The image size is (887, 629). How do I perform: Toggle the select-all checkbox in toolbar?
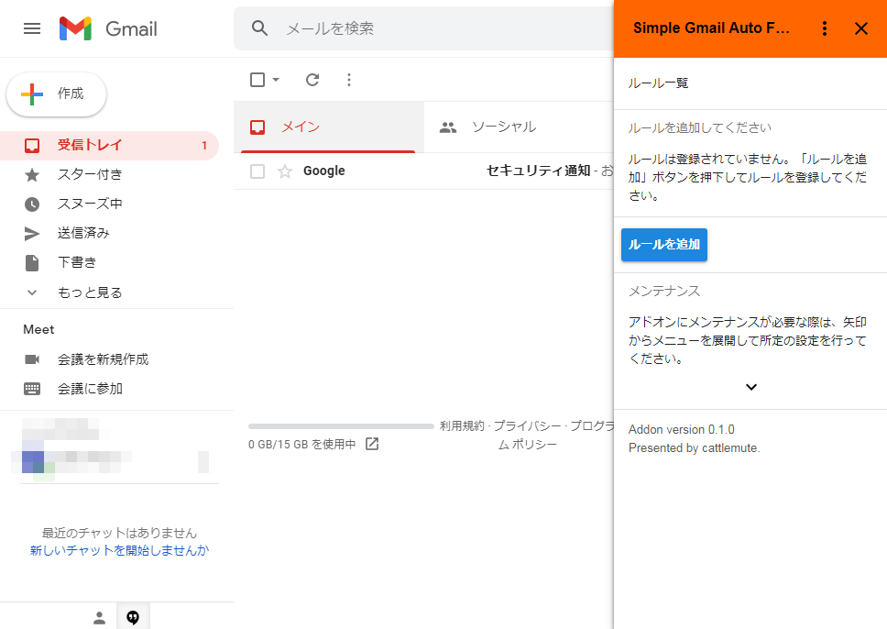pyautogui.click(x=257, y=80)
